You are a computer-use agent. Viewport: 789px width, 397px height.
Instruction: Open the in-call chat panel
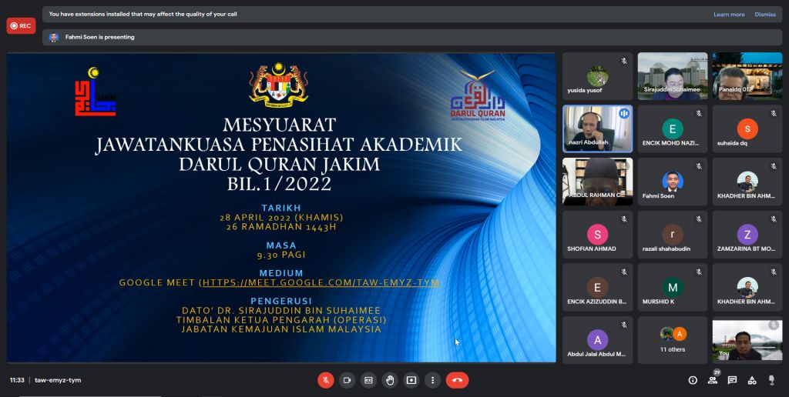(x=732, y=380)
